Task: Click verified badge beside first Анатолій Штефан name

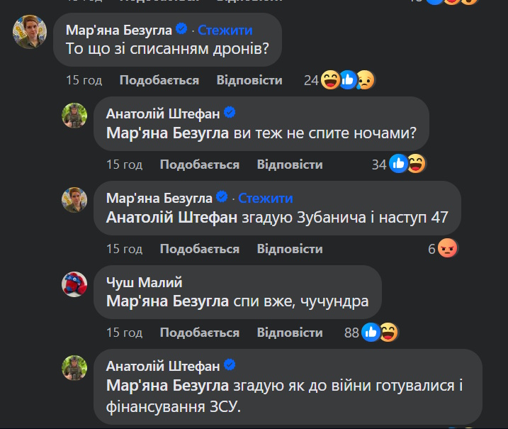Action: pos(230,113)
